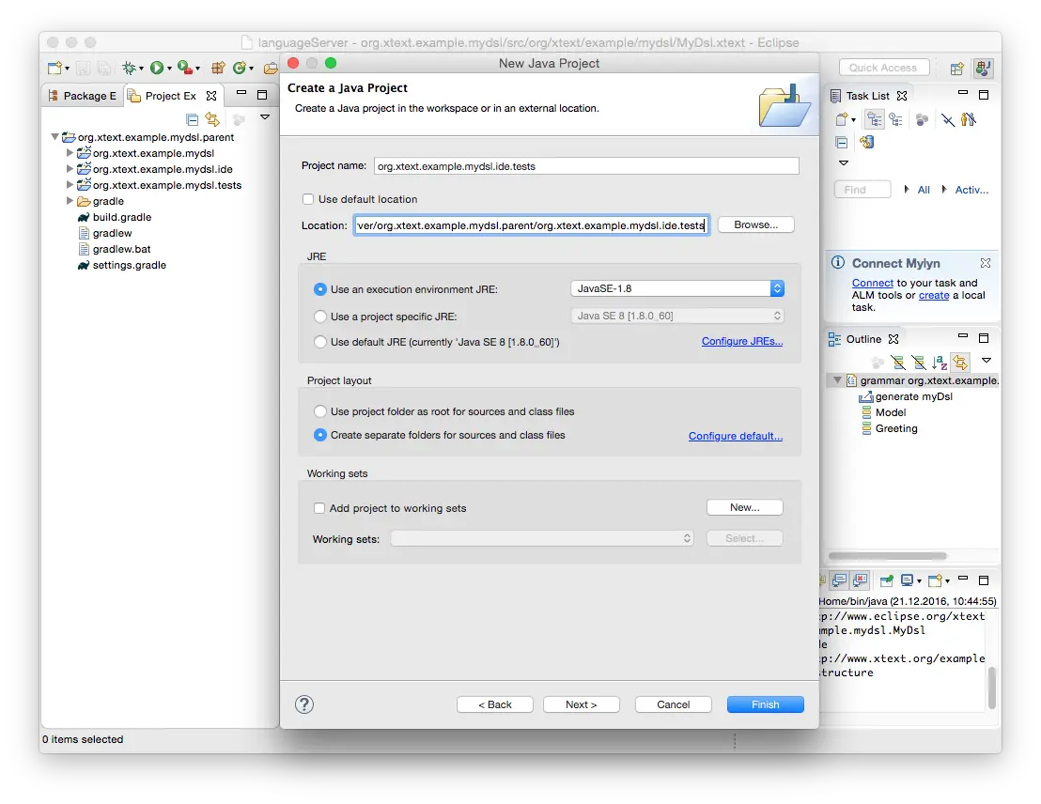The height and width of the screenshot is (804, 1041).
Task: Open the Outline view menu arrow
Action: 987,360
